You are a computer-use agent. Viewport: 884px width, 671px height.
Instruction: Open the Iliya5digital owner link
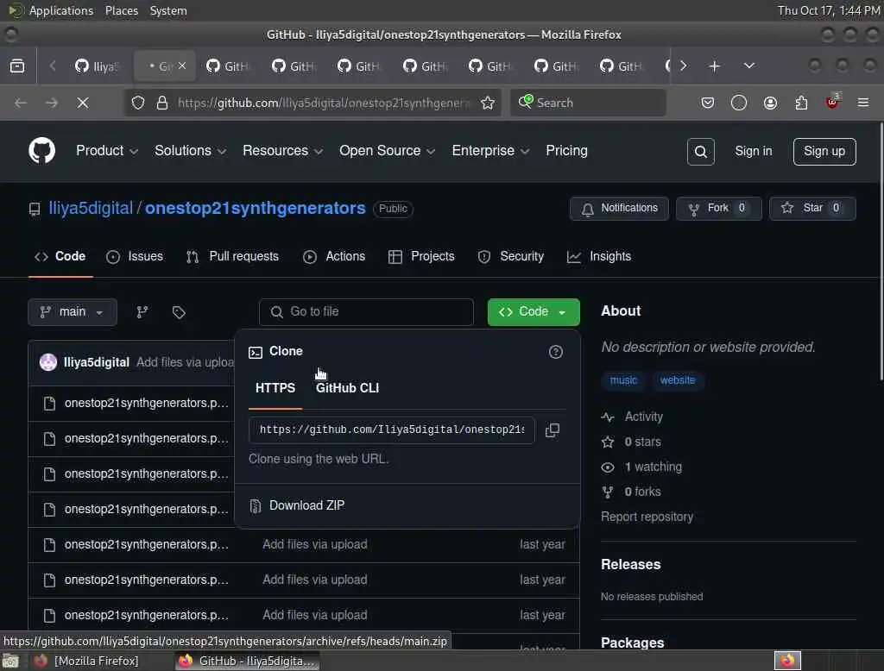point(90,208)
